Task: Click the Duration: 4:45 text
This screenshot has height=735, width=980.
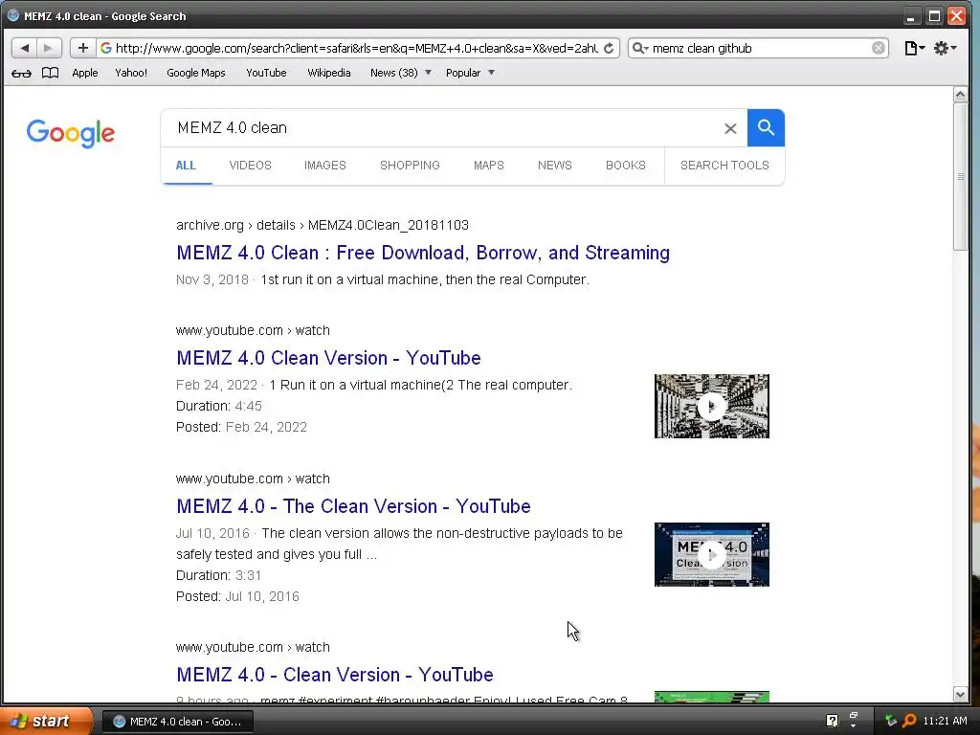Action: [219, 406]
